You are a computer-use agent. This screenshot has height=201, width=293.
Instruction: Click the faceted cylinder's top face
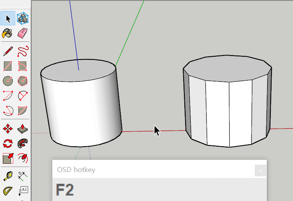[x=227, y=68]
